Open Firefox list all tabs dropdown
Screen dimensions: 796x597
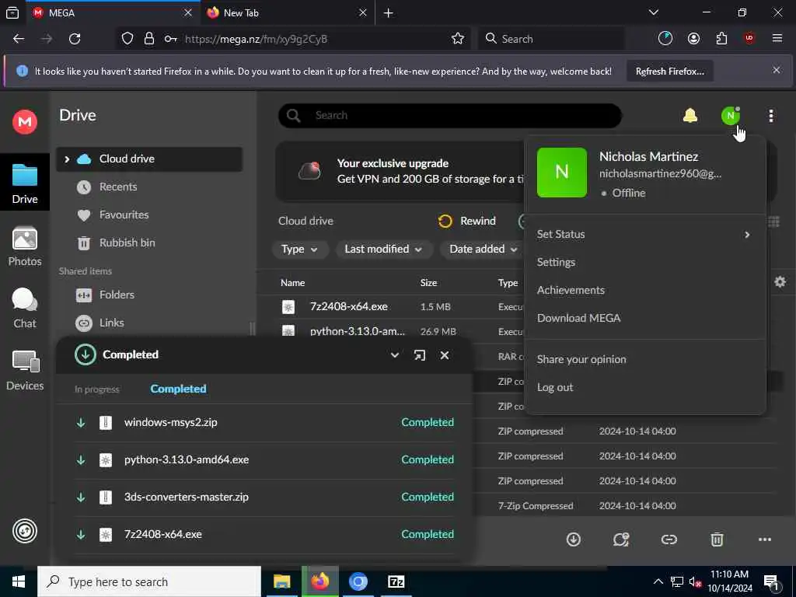point(653,12)
